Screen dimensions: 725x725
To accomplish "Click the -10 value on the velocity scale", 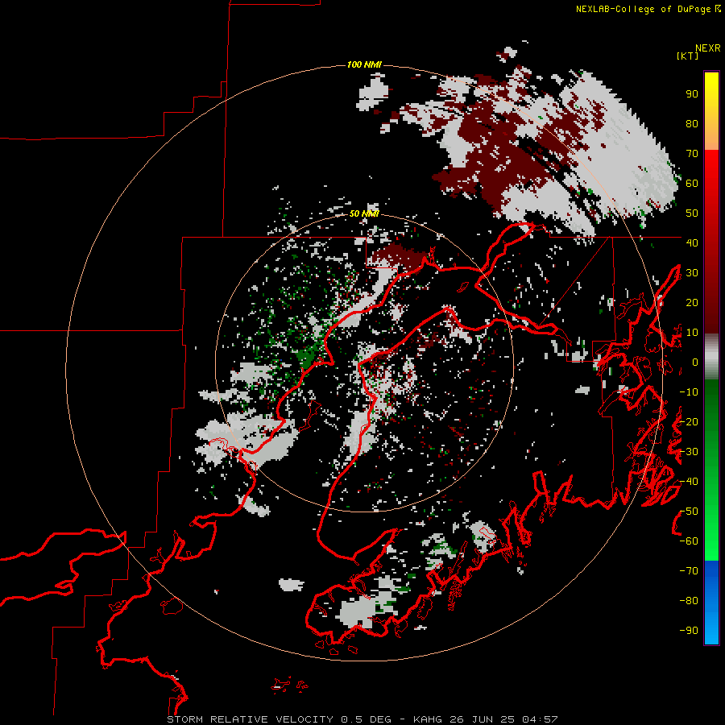I will 689,392.
